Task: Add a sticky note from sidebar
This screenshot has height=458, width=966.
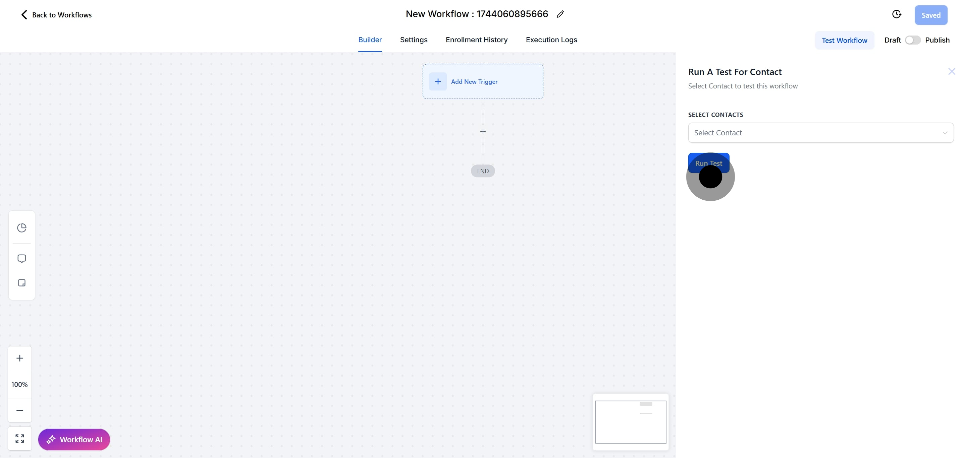Action: click(22, 283)
